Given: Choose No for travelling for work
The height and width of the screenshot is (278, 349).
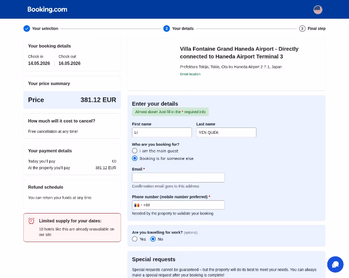Looking at the screenshot, I should 153,239.
